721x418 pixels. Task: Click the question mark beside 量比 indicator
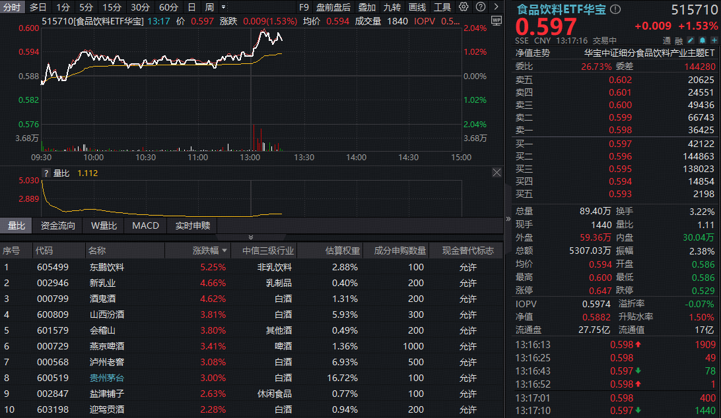[46, 173]
